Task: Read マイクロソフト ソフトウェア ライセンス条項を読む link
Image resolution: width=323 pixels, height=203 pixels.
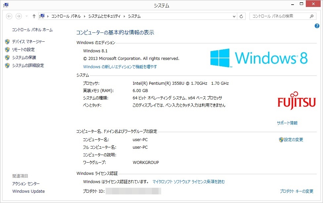Action: 189,182
